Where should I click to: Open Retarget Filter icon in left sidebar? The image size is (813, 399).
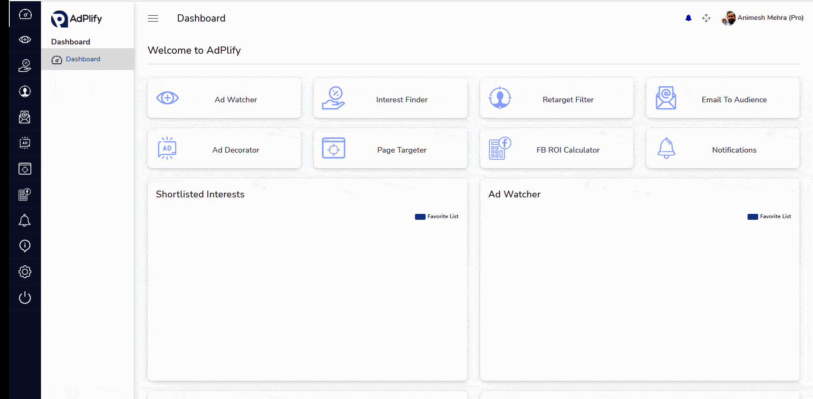25,91
